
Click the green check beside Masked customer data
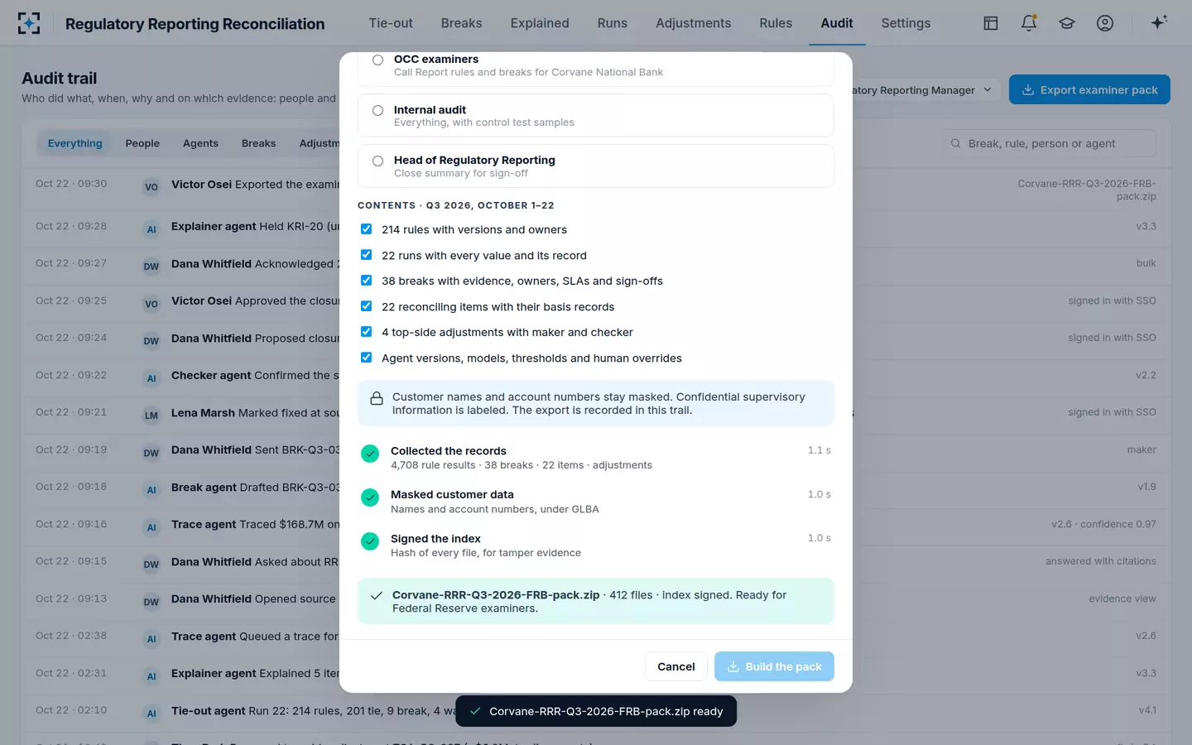pos(370,497)
